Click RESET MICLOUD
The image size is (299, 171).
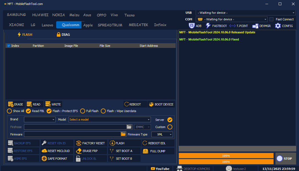point(57,151)
